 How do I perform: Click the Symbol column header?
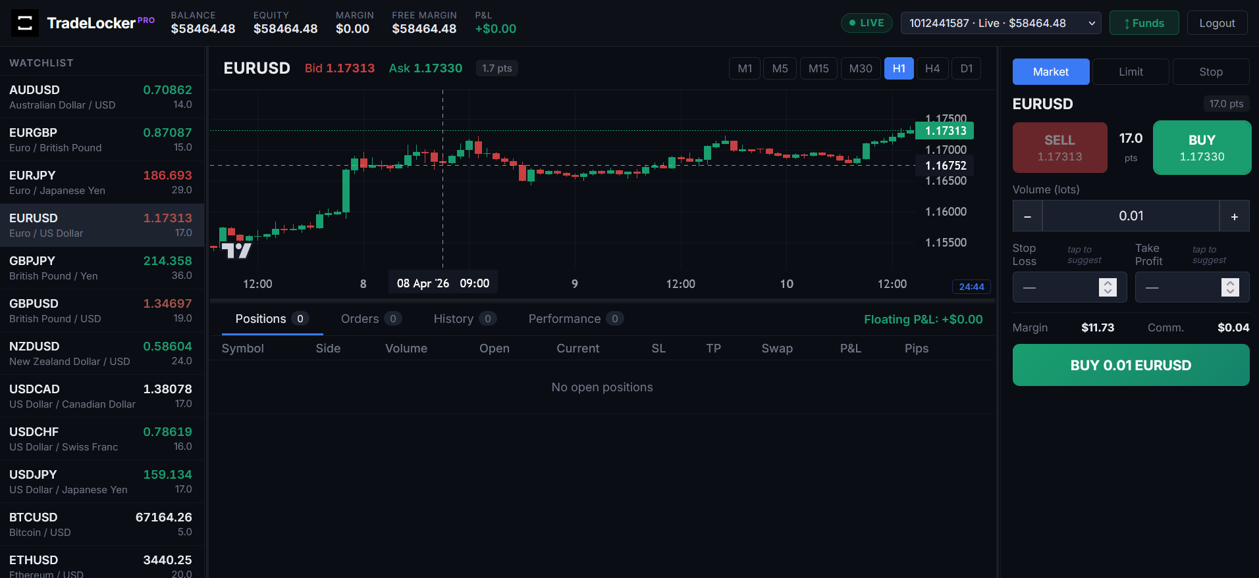(x=242, y=349)
